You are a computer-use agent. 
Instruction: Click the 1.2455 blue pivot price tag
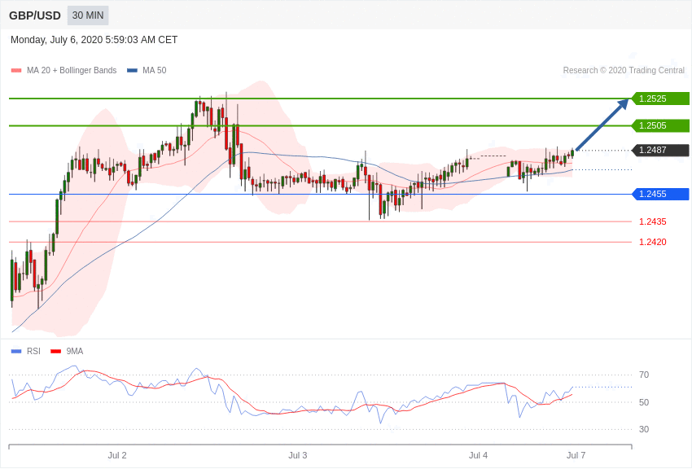coord(660,194)
